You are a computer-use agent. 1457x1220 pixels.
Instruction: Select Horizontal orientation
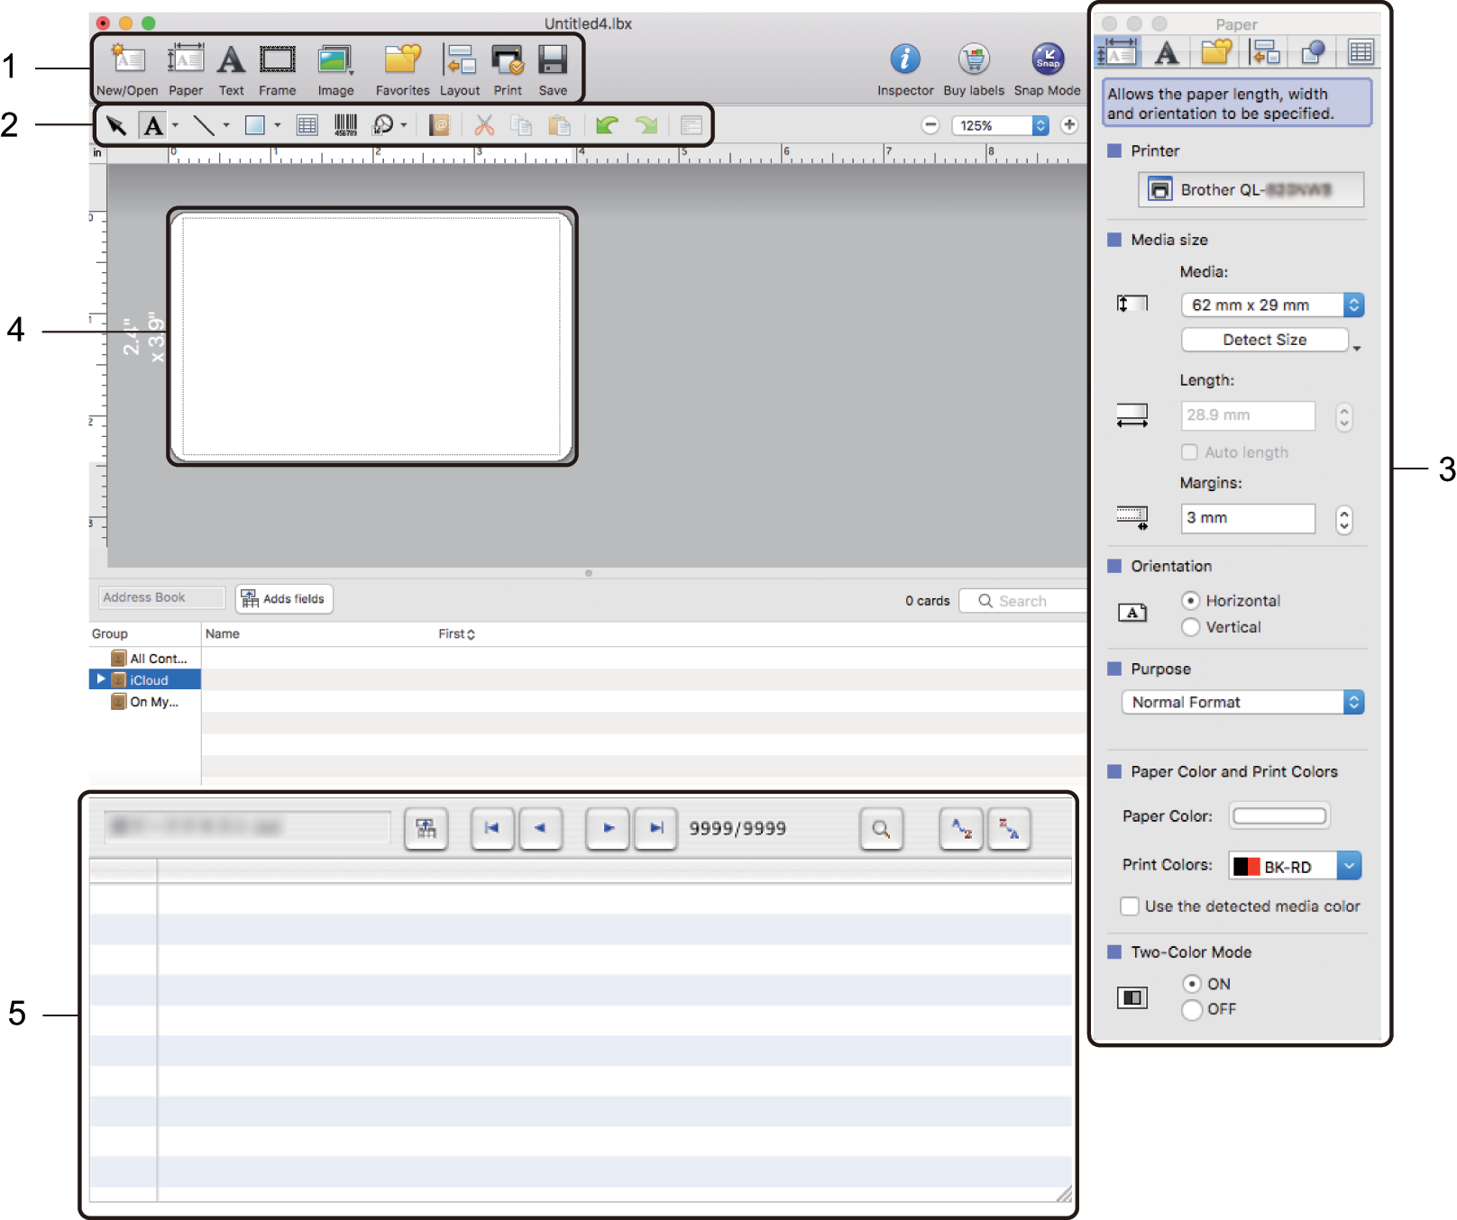pos(1191,600)
